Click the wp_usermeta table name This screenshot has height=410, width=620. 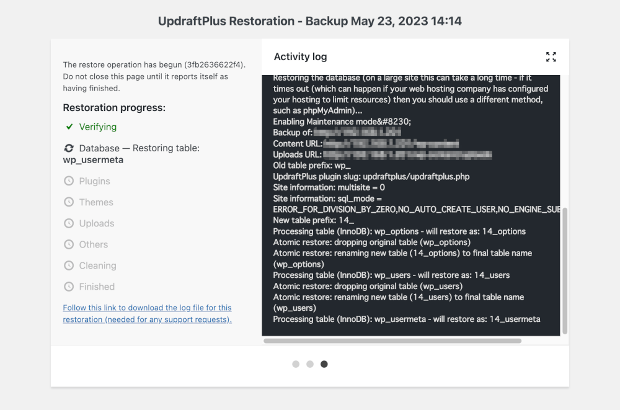click(x=93, y=160)
